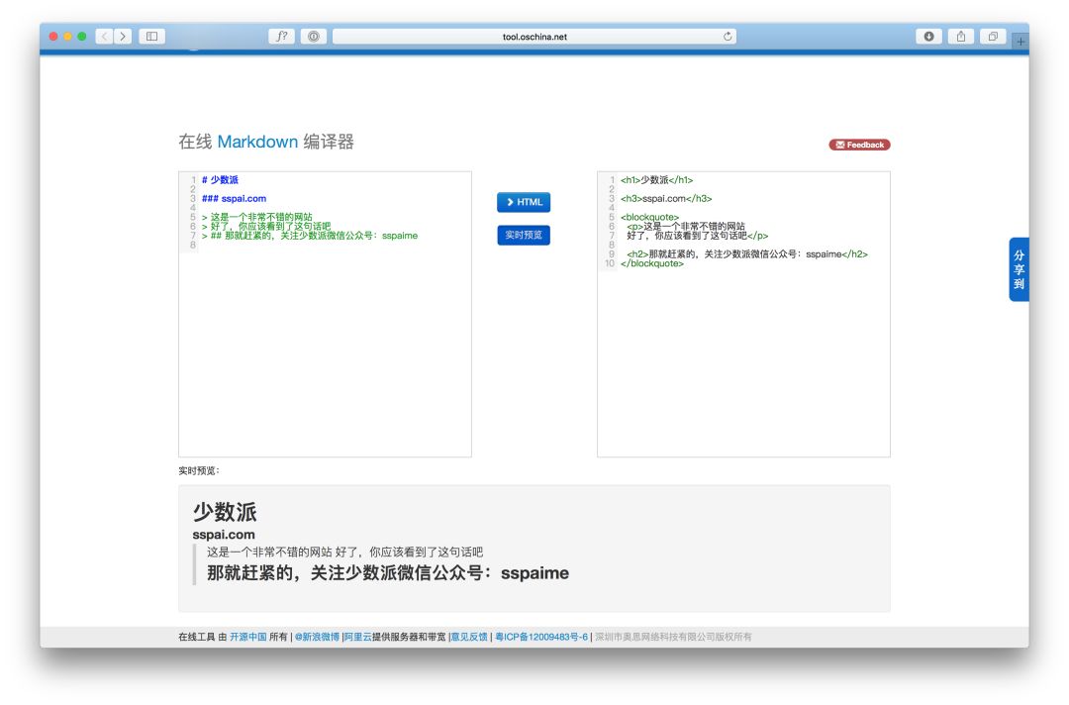
Task: Click the '> 好了，你应该看到了这句话吧' markdown line
Action: coord(266,226)
